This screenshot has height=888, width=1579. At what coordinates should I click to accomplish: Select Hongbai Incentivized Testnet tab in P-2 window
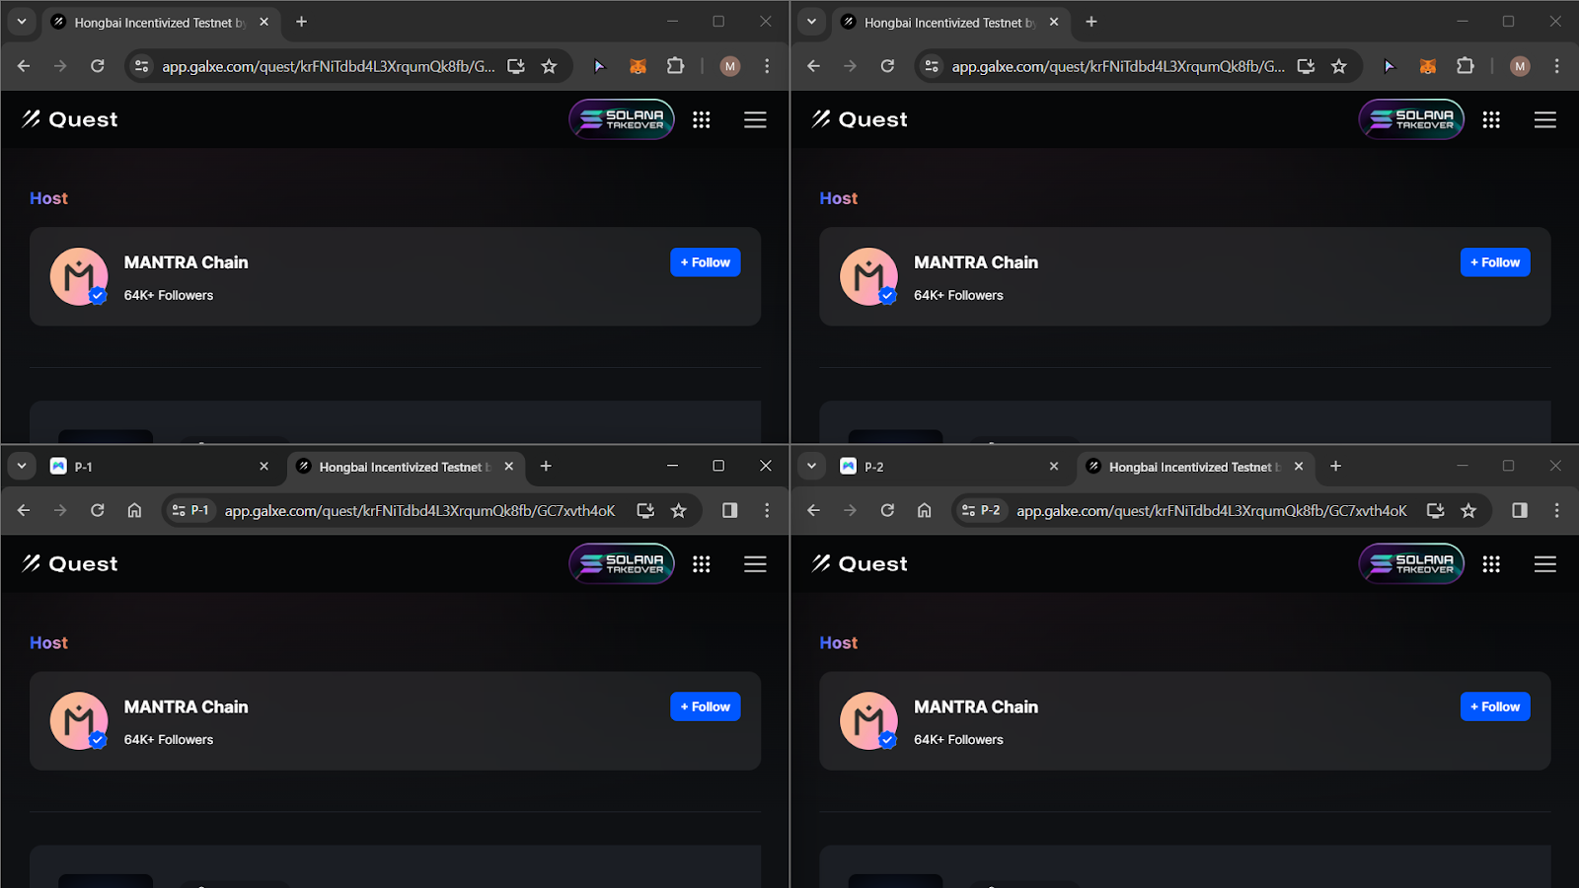click(1194, 467)
